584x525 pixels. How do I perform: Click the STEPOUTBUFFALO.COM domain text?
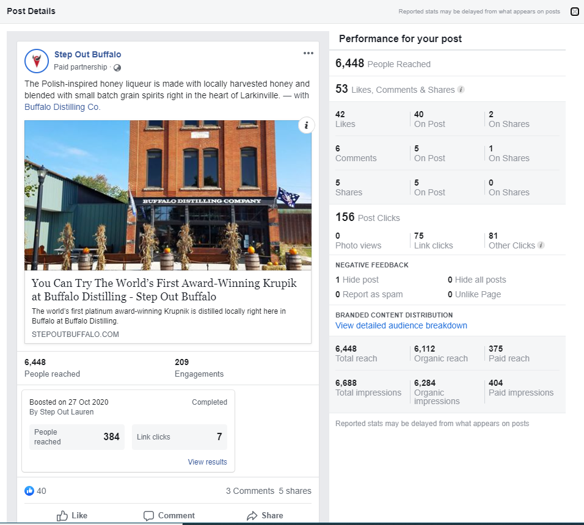pos(75,334)
